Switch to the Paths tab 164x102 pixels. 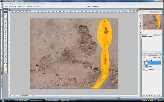[x=155, y=55]
